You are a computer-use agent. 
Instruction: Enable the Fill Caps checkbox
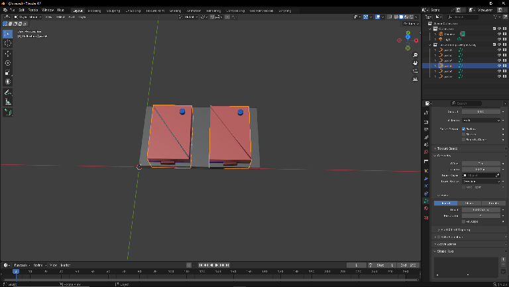(463, 222)
